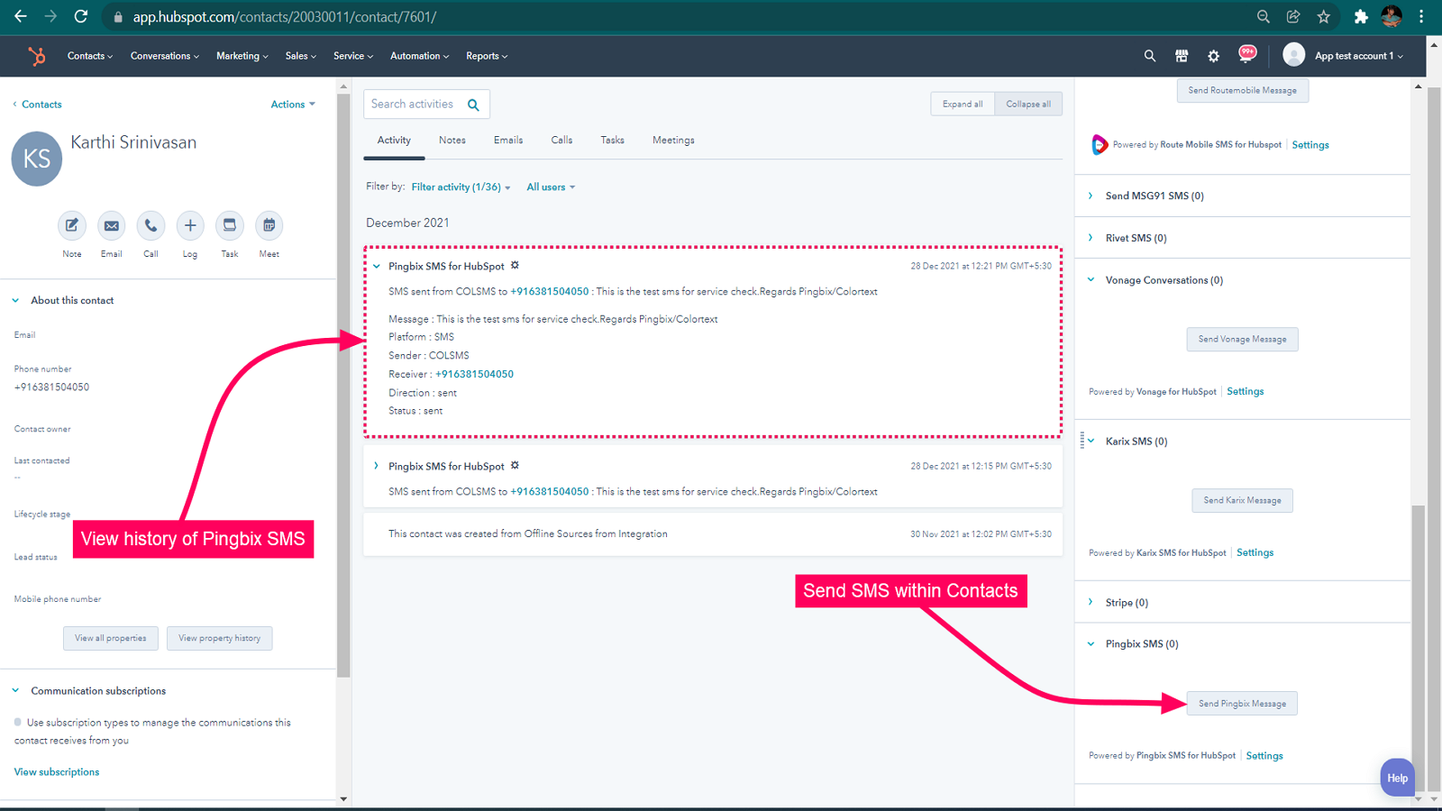Screen dimensions: 1442x811
Task: Collapse the first Pingbix SMS activity entry
Action: pyautogui.click(x=377, y=267)
